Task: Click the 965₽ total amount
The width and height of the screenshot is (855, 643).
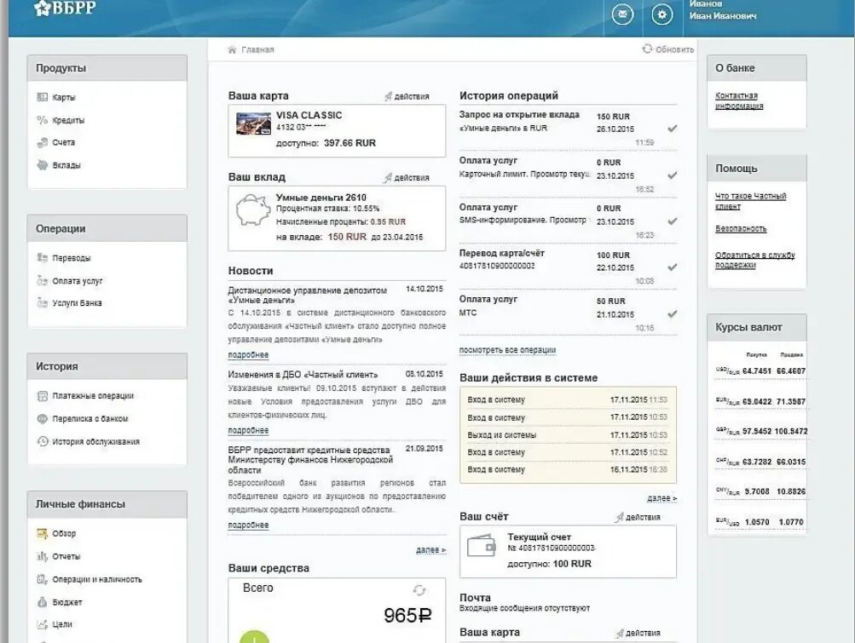Action: pos(407,616)
